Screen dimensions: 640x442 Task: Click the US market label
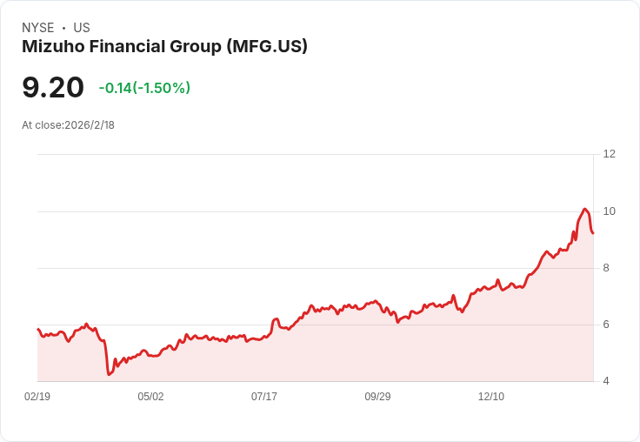click(x=82, y=28)
